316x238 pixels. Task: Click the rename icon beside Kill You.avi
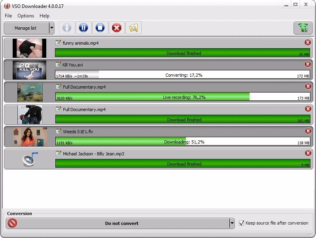tap(58, 64)
